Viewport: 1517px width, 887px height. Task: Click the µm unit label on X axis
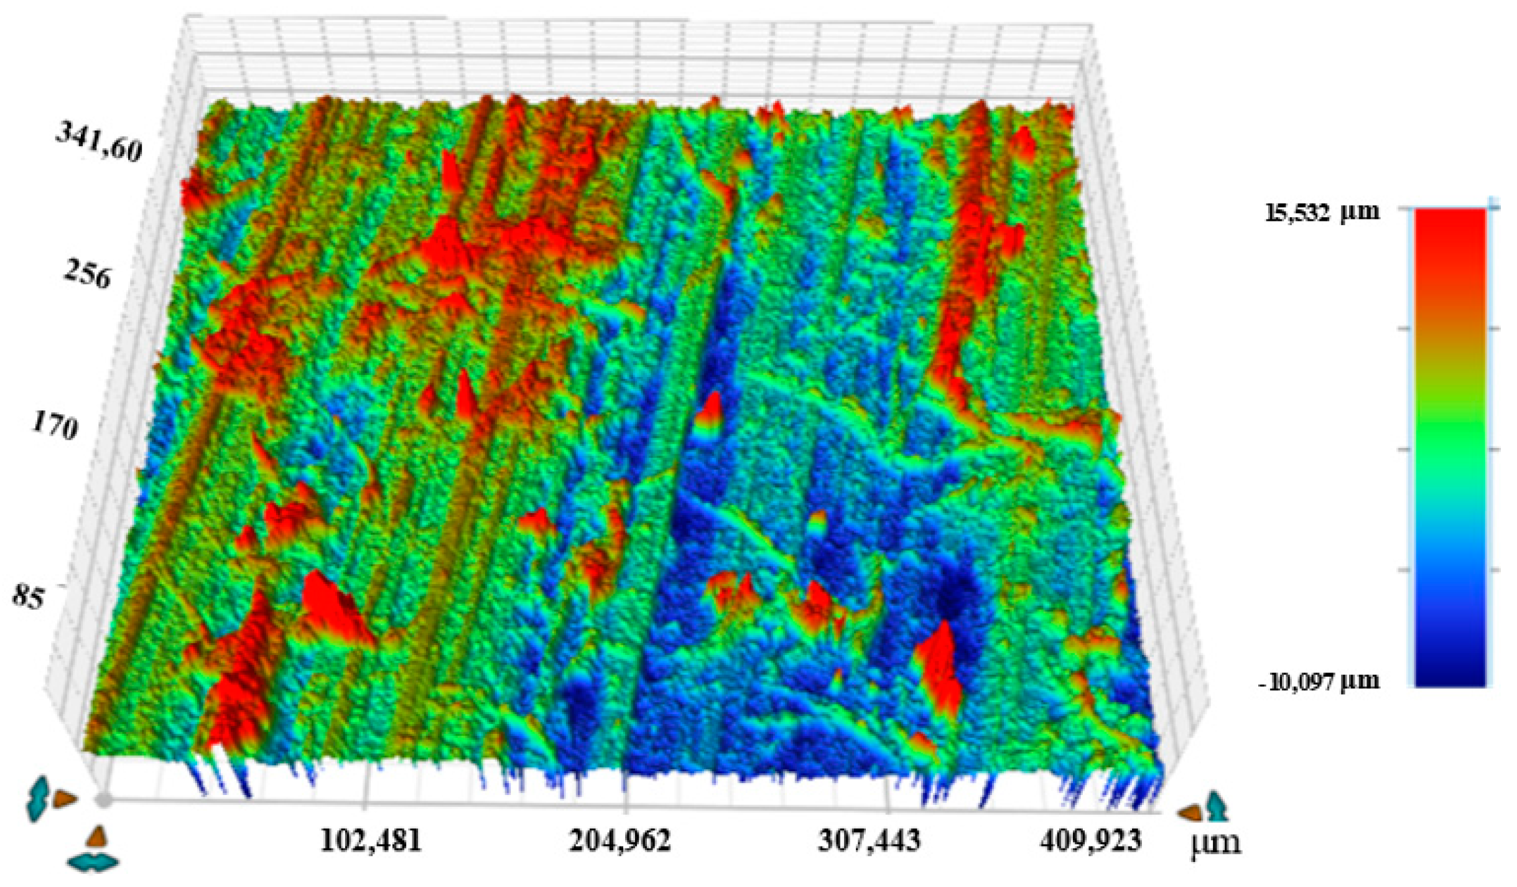(x=1216, y=844)
